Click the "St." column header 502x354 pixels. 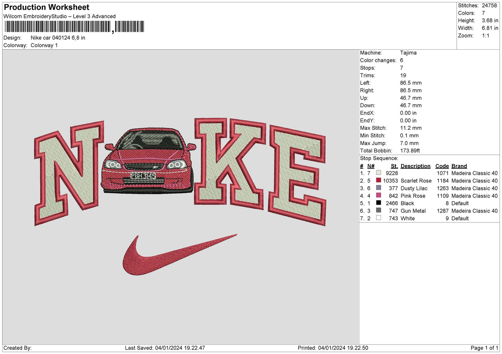[394, 166]
